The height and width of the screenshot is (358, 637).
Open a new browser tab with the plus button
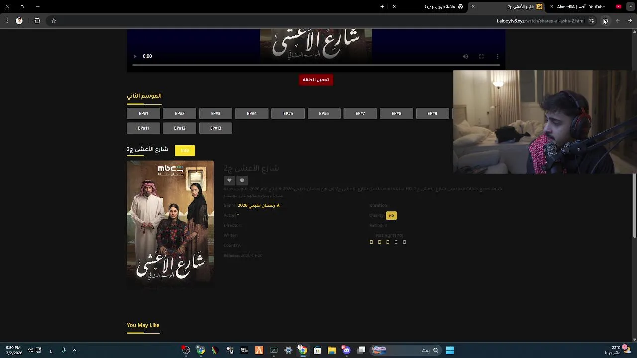[x=382, y=7]
